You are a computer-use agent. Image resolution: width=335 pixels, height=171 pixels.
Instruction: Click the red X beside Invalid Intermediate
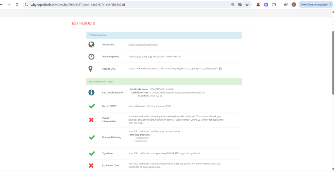92,120
